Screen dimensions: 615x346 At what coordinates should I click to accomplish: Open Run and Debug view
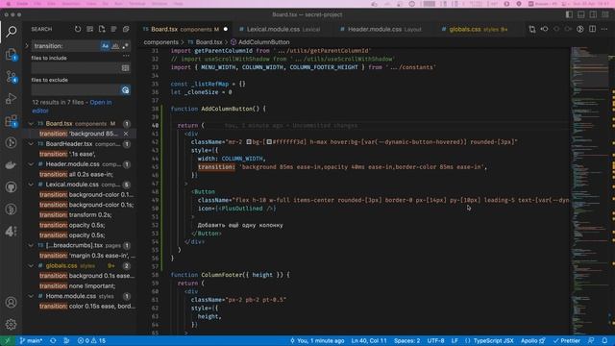click(x=11, y=98)
